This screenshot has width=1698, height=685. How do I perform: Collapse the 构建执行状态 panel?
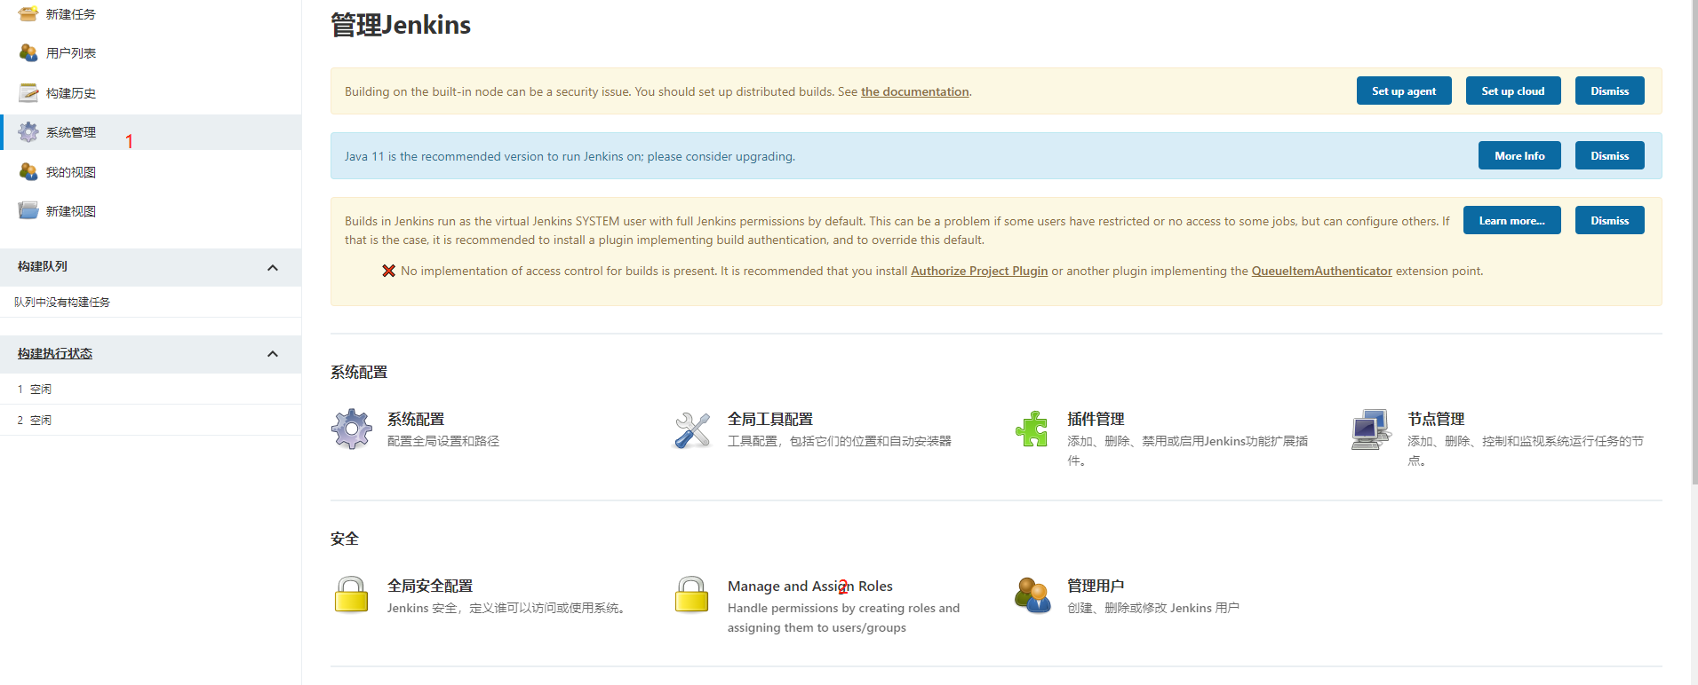point(273,354)
